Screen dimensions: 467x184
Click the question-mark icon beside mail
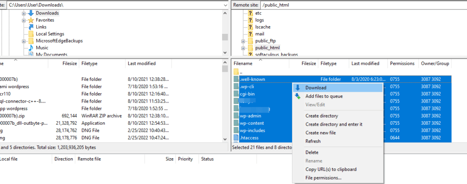[250, 34]
